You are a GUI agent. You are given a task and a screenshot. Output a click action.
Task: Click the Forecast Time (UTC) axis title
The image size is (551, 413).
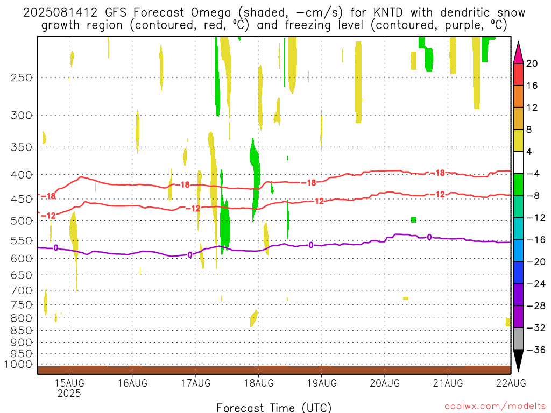[274, 408]
